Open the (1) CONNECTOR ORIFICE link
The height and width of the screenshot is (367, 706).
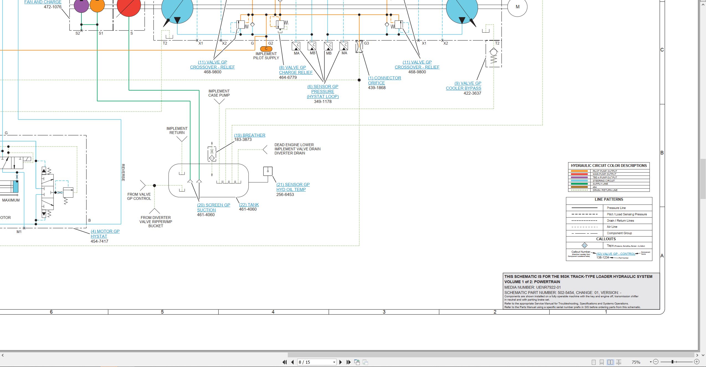pos(384,81)
